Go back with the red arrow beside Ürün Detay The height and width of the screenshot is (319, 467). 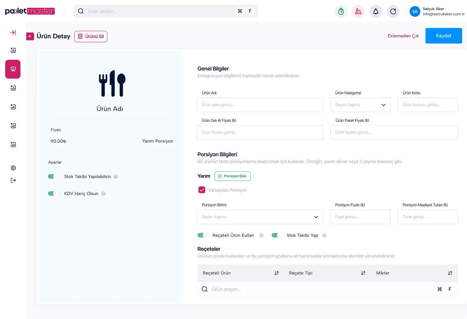tap(30, 36)
